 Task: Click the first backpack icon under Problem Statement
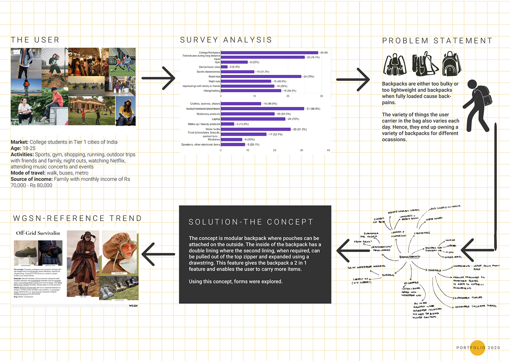(x=395, y=65)
